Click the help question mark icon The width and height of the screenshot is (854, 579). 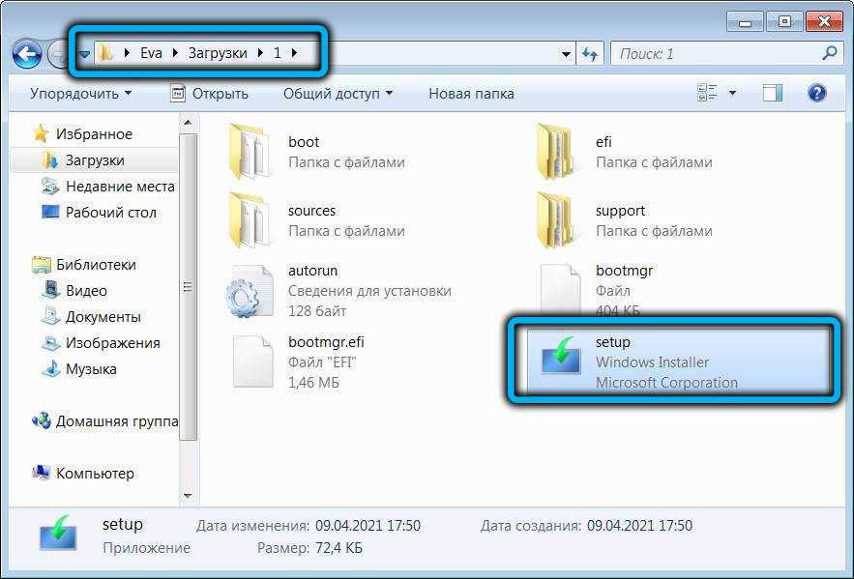click(816, 94)
